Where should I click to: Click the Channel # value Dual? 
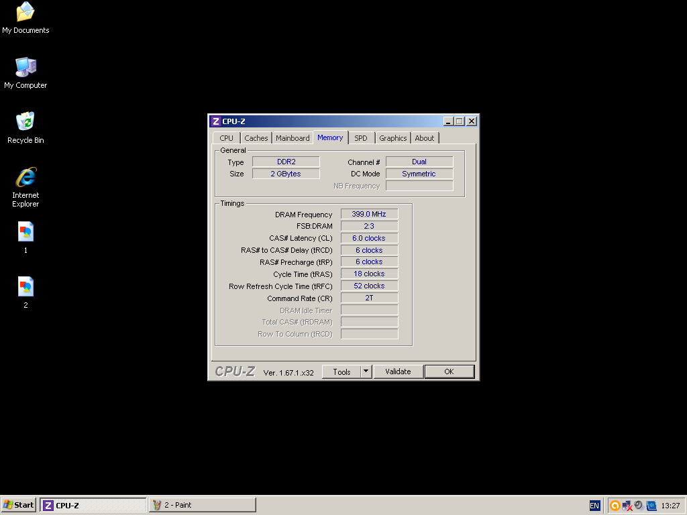coord(419,162)
